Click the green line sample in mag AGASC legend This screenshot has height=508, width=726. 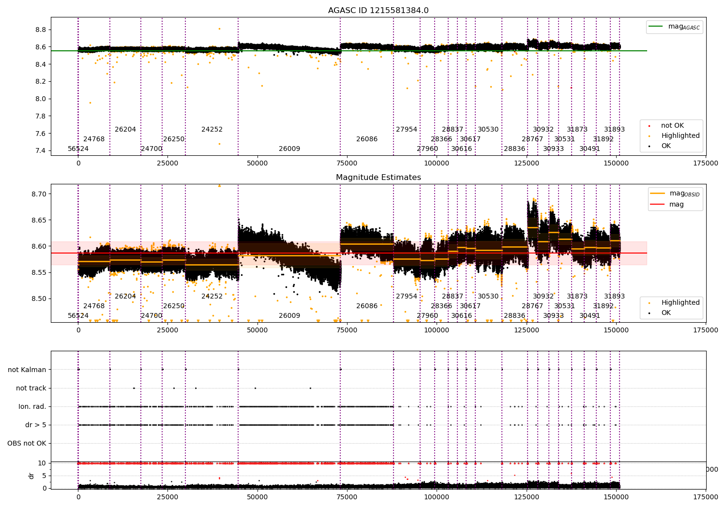click(x=656, y=26)
